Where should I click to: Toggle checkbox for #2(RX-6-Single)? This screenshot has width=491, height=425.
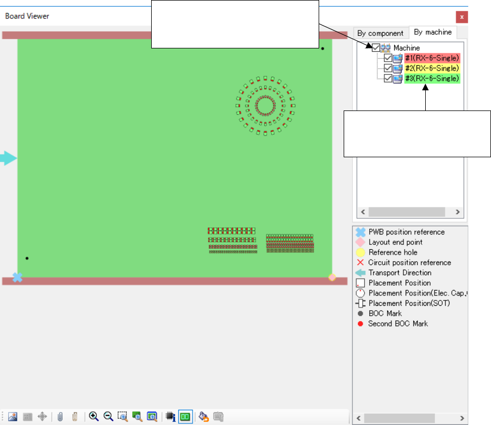[x=388, y=69]
